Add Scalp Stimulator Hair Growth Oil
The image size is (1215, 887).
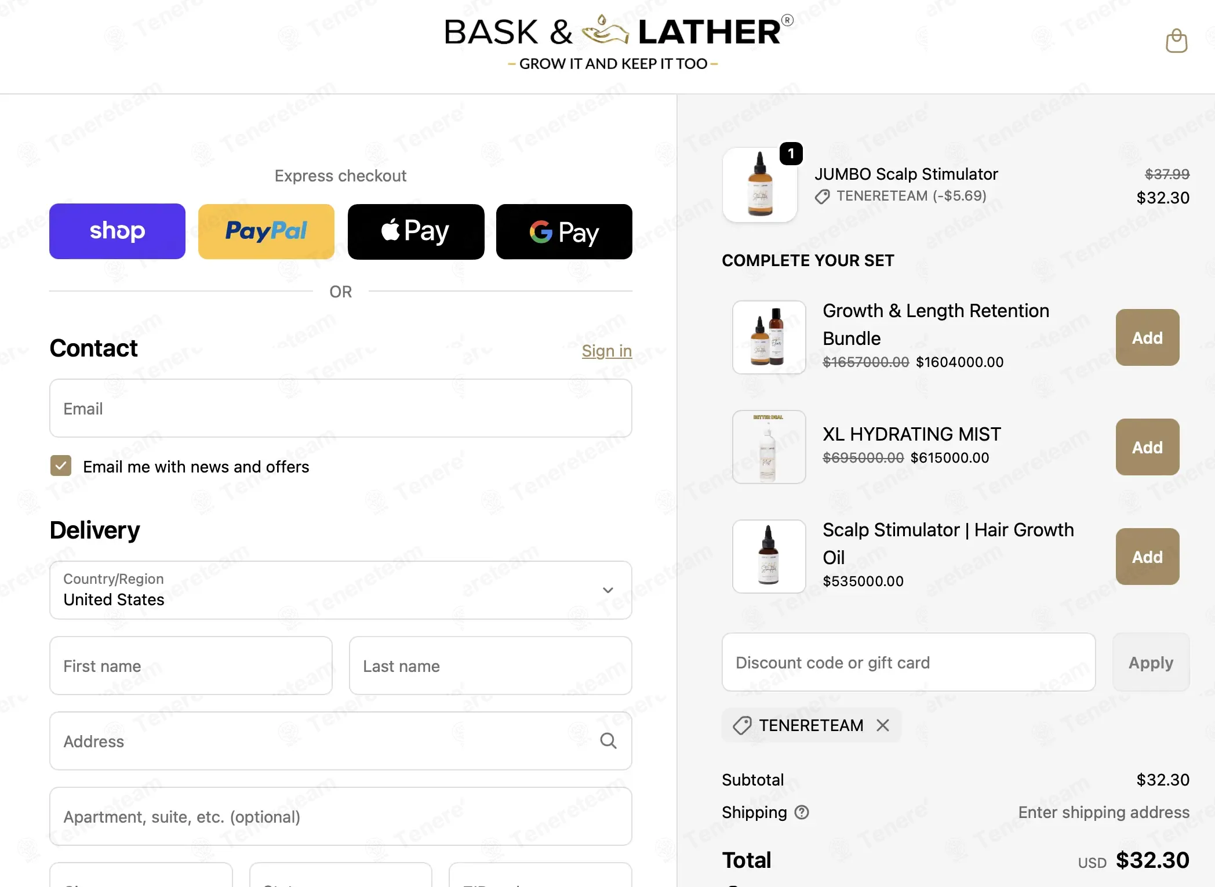(1147, 557)
